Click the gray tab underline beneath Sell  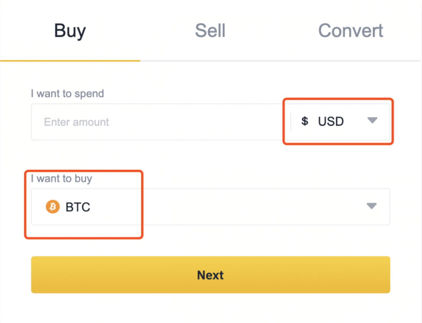click(210, 61)
